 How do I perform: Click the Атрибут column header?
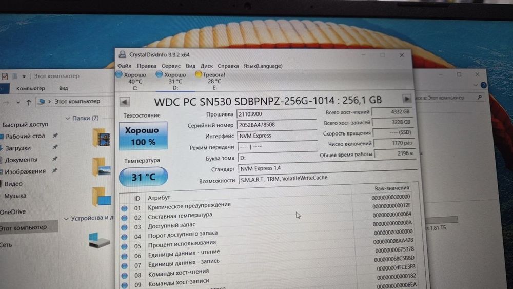159,198
